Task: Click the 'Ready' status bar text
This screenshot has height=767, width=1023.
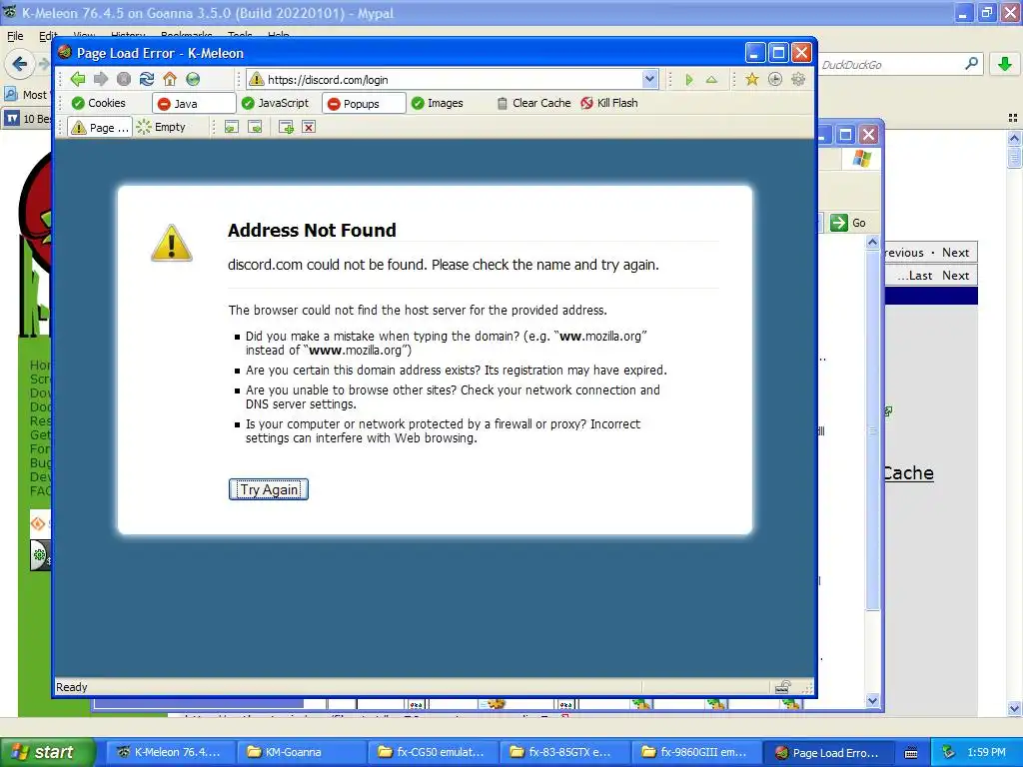Action: [72, 687]
